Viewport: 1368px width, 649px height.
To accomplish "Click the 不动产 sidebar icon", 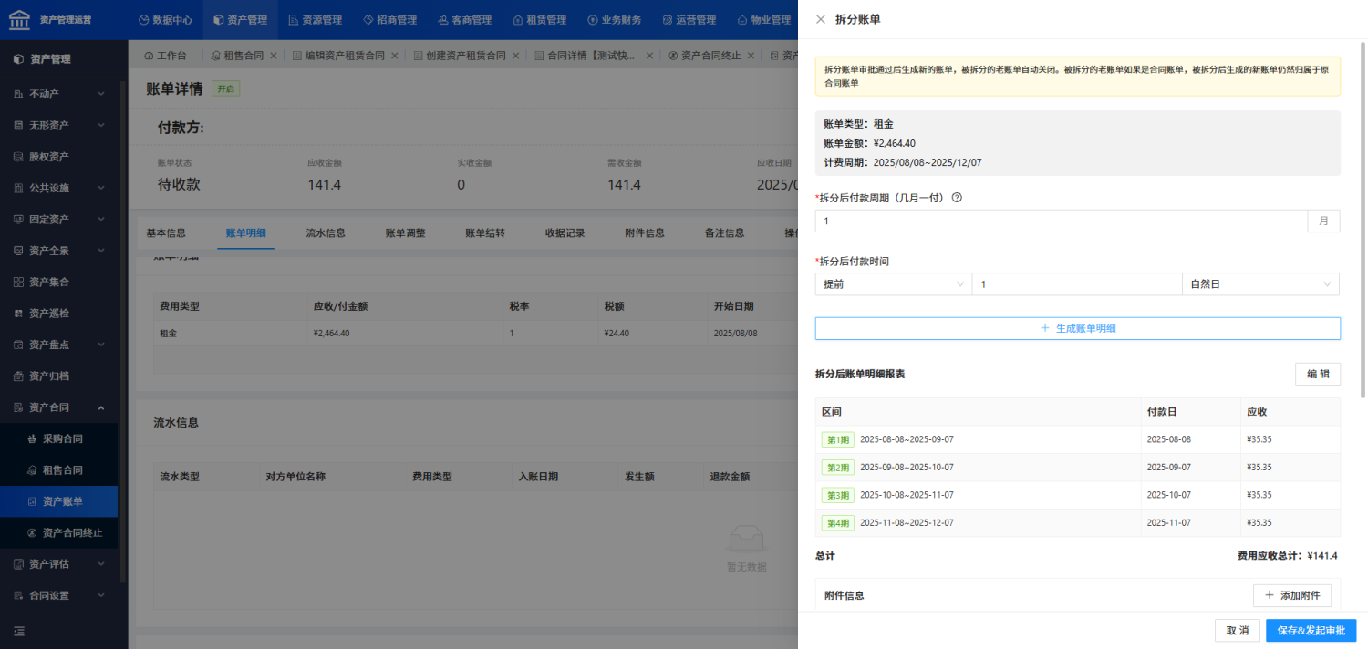I will (18, 93).
